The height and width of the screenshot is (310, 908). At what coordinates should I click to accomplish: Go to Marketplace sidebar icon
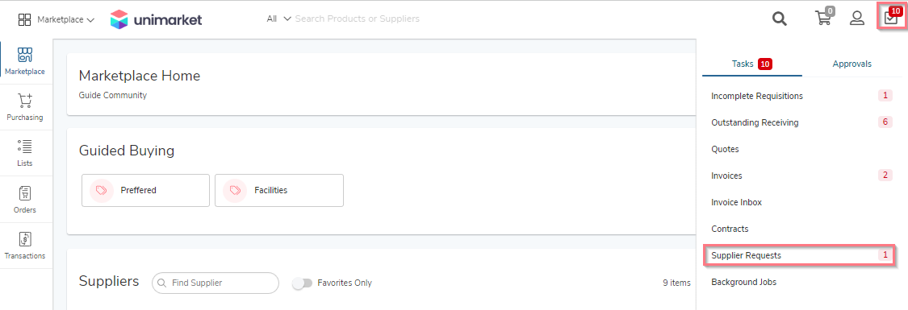coord(25,62)
